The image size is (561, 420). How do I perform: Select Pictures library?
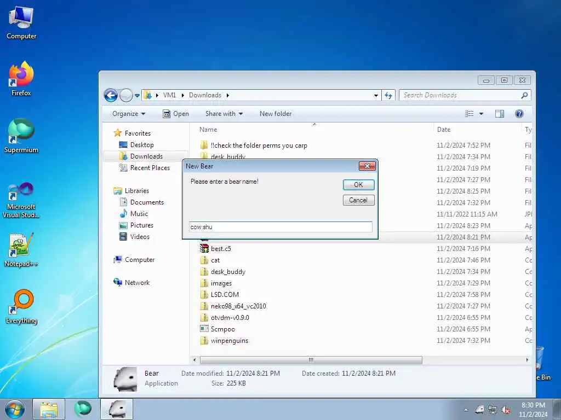click(x=142, y=225)
